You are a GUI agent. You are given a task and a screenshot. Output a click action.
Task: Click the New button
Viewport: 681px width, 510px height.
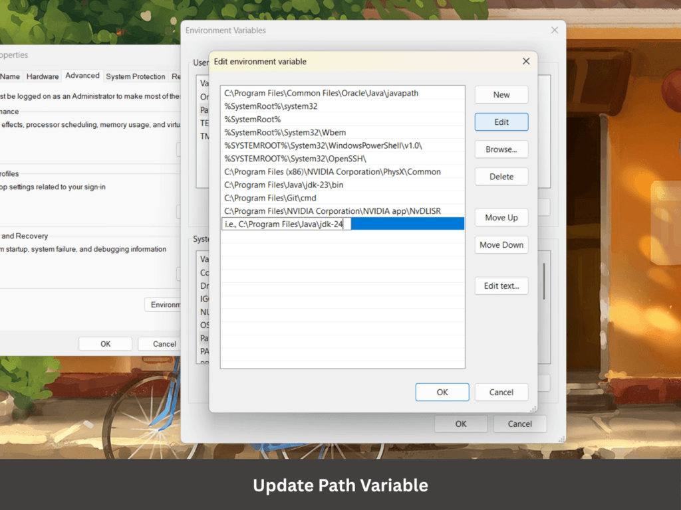[x=501, y=95]
